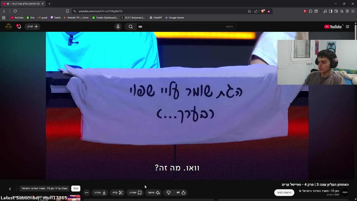The width and height of the screenshot is (357, 201).
Task: Dislike the video
Action: coord(168,193)
